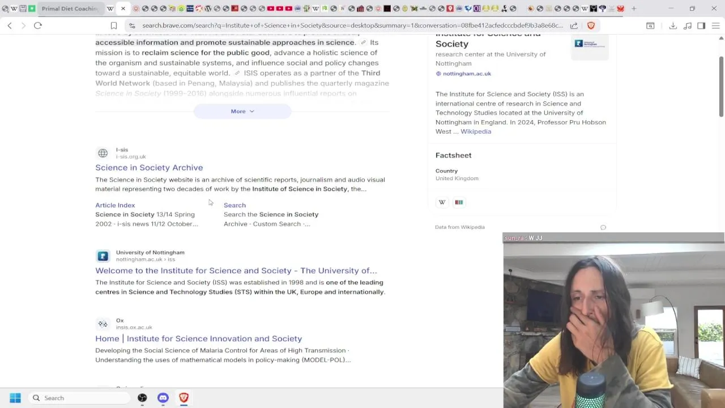Click the page vertical scrollbar
The height and width of the screenshot is (408, 725).
point(721,87)
